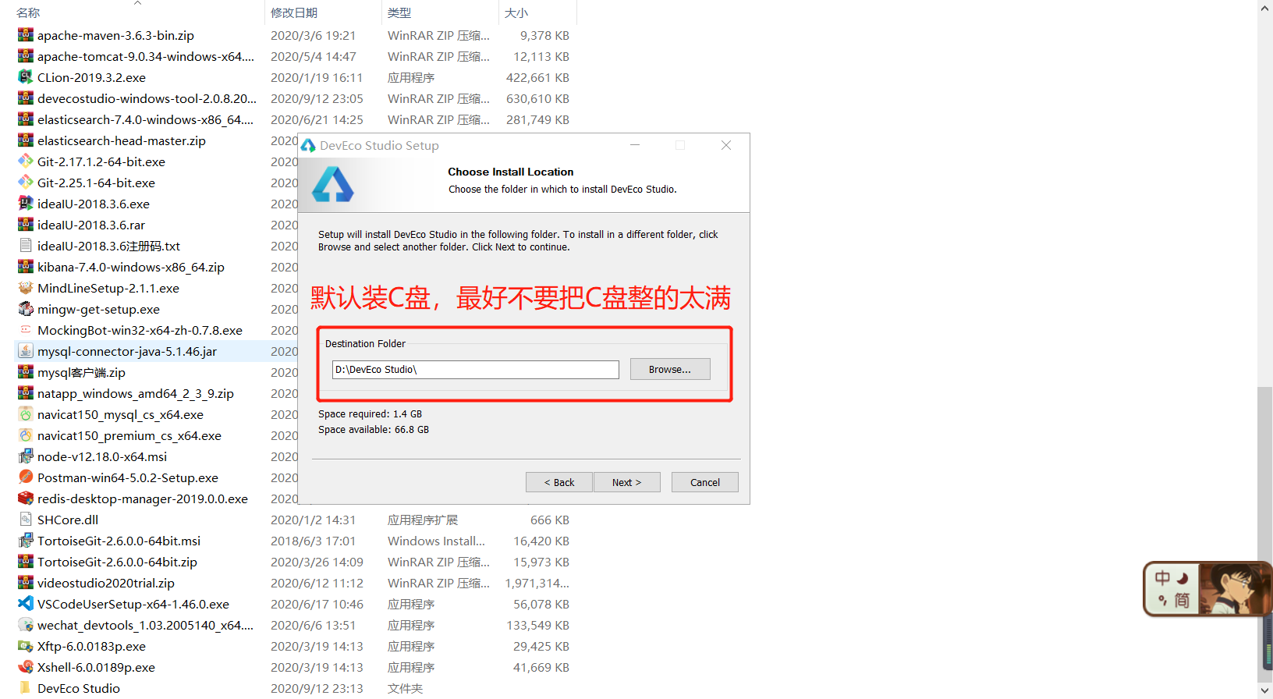
Task: Toggle the moon half-width input indicator
Action: pyautogui.click(x=1183, y=578)
